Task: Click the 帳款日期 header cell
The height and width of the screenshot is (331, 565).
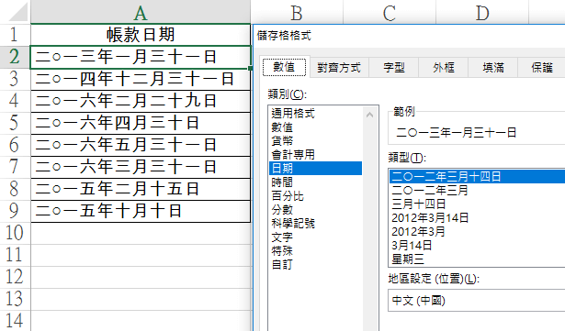Action: [x=141, y=35]
